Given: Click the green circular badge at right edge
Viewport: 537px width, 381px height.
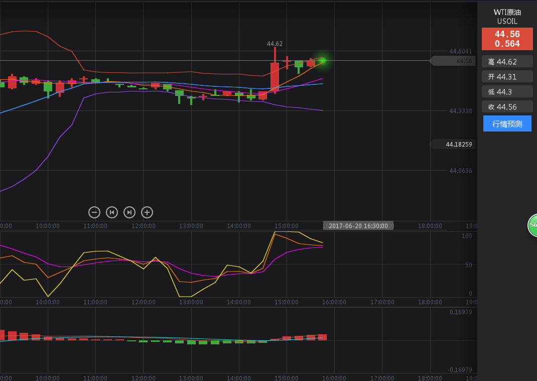Looking at the screenshot, I should tap(532, 225).
